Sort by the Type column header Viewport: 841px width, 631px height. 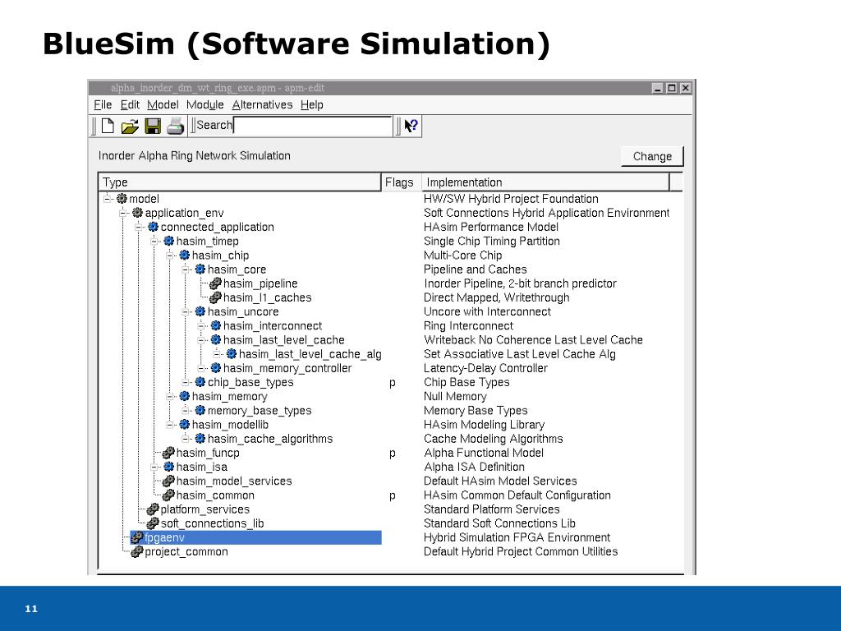click(x=240, y=182)
